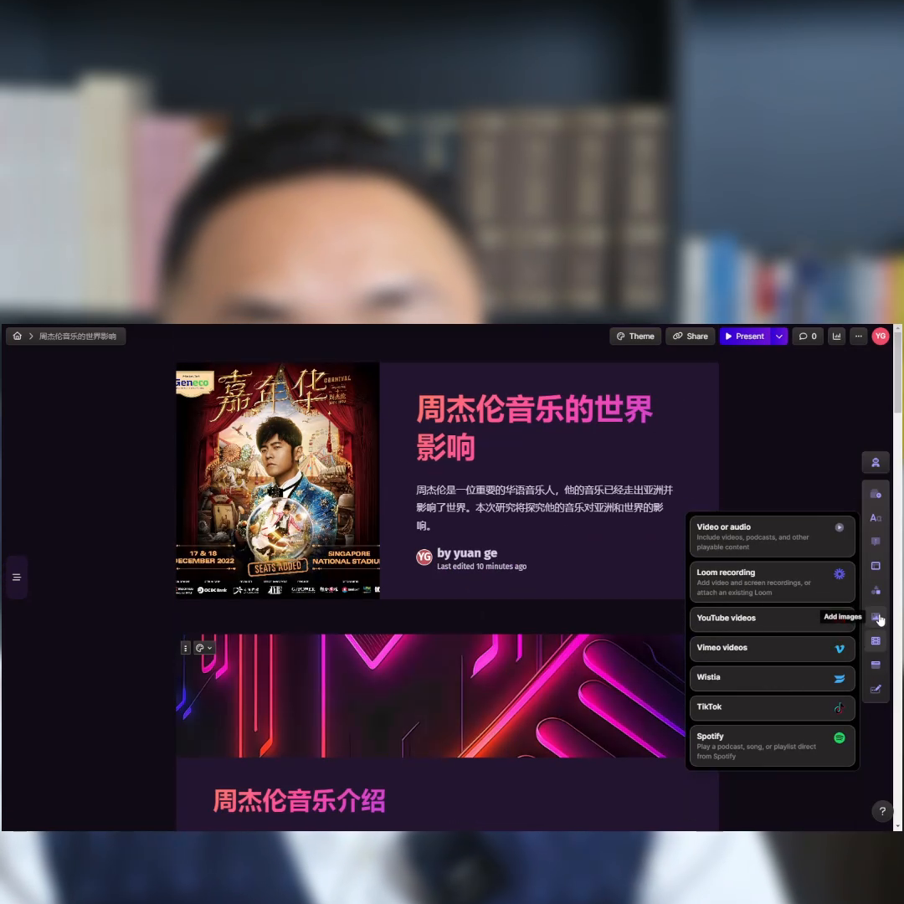904x904 pixels.
Task: Click intro paragraph starting 周杰伦是一位重要的
Action: coord(544,507)
